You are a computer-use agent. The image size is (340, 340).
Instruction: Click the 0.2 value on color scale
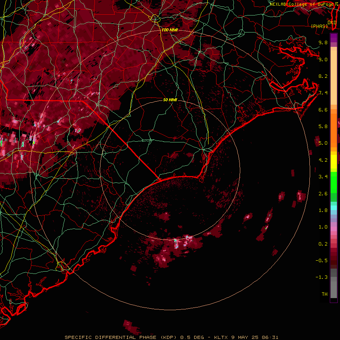pyautogui.click(x=323, y=244)
